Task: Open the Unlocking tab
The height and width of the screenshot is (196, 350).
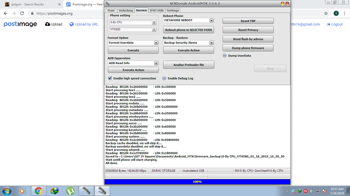Action: coord(126,10)
